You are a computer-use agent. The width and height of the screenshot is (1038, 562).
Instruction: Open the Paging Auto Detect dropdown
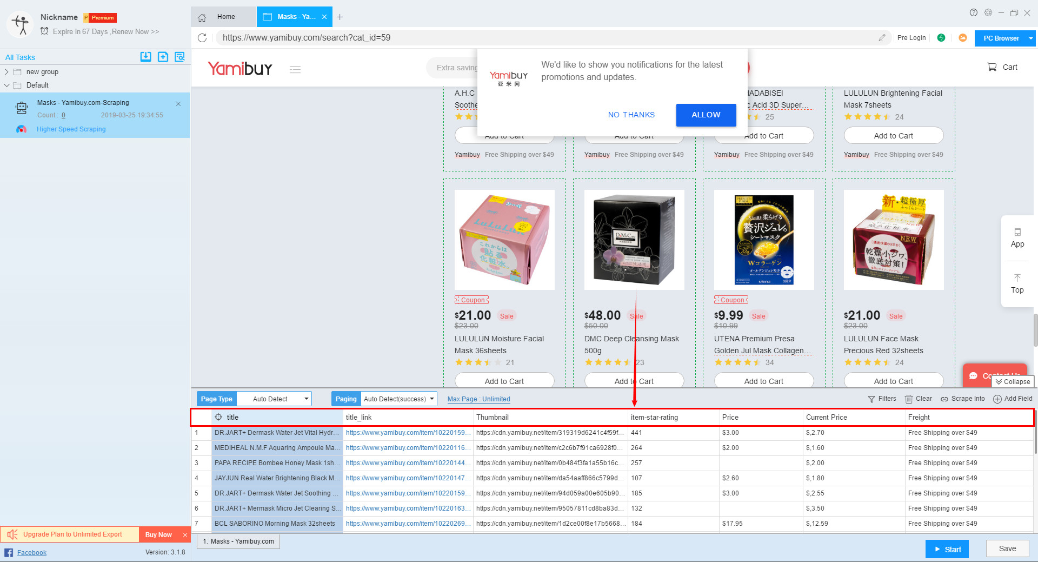[398, 399]
